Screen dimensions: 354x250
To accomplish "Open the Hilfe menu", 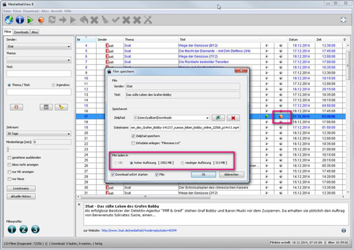I will pos(68,11).
